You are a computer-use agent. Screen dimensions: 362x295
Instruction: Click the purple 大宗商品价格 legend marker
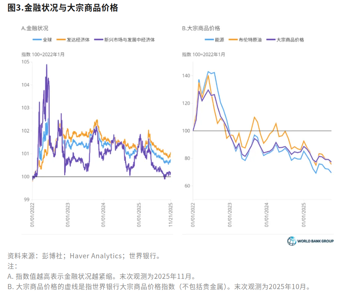[270, 40]
